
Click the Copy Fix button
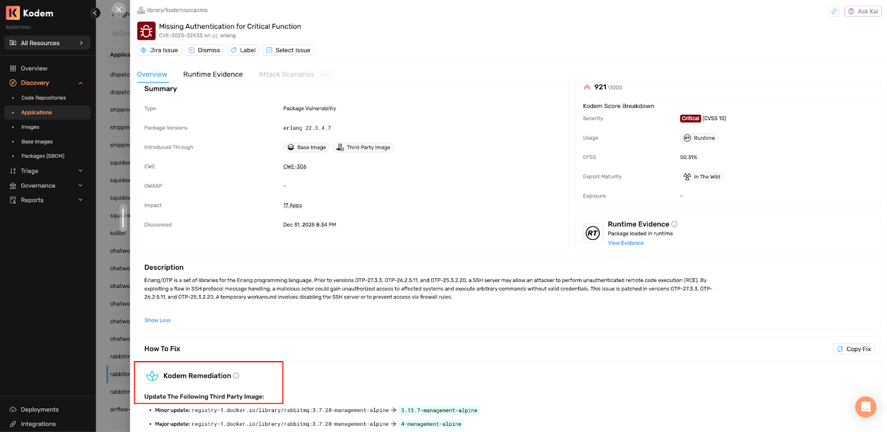click(854, 349)
